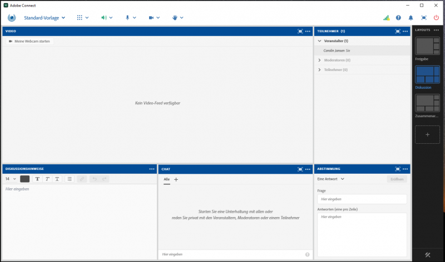
Task: Maximize the Teilnehmer pod
Action: pos(398,31)
